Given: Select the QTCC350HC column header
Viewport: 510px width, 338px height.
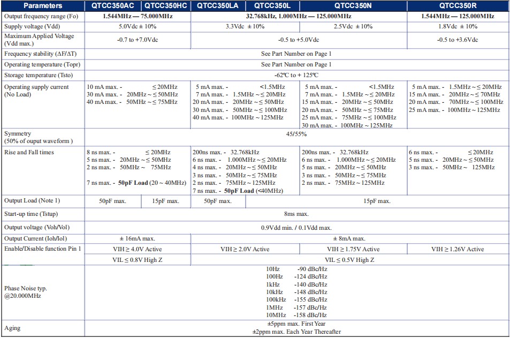Looking at the screenshot, I should 166,7.
